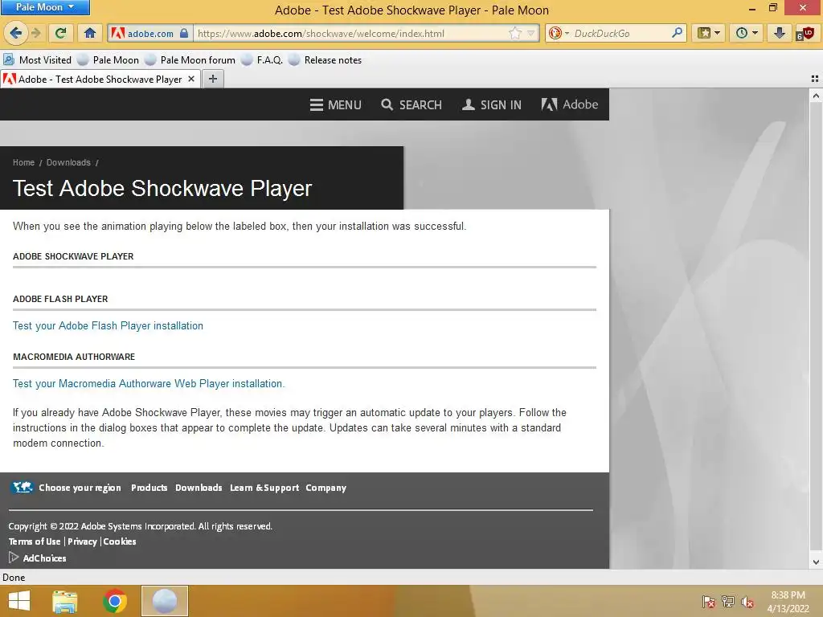Open the Adobe MENU hamburger
The width and height of the screenshot is (823, 617).
point(335,105)
